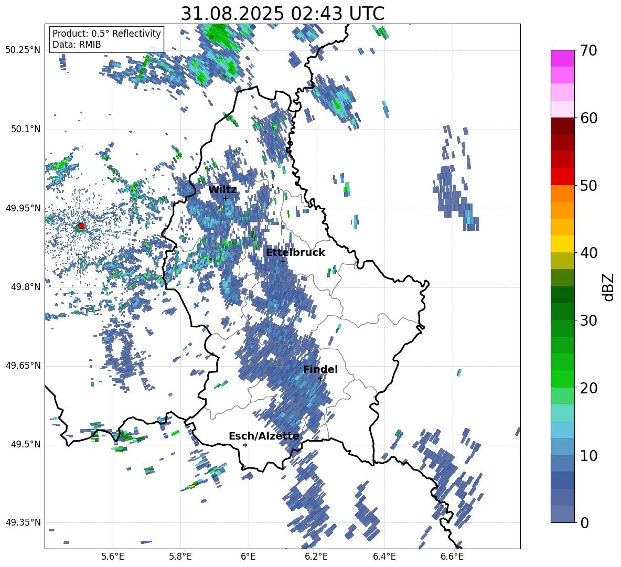621x567 pixels.
Task: Click the 5.6°E longitude label
Action: coord(113,557)
